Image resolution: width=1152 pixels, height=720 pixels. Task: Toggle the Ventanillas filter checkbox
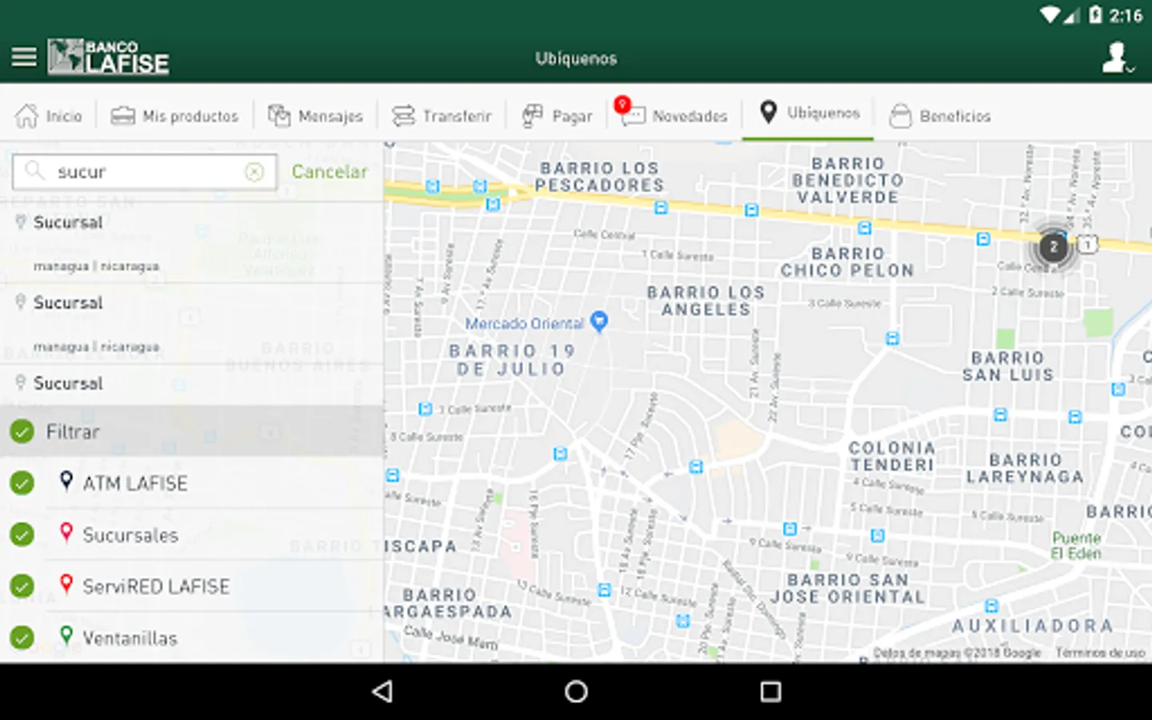point(22,638)
